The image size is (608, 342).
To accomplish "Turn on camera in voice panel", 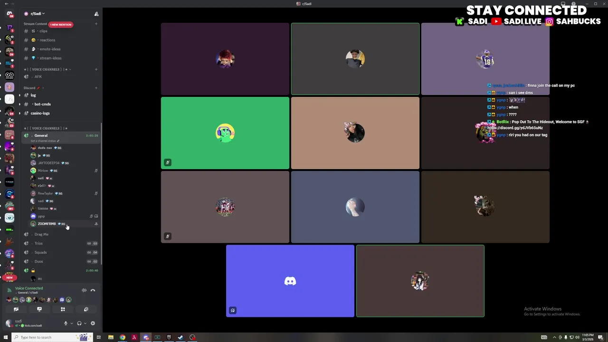I will click(16, 309).
